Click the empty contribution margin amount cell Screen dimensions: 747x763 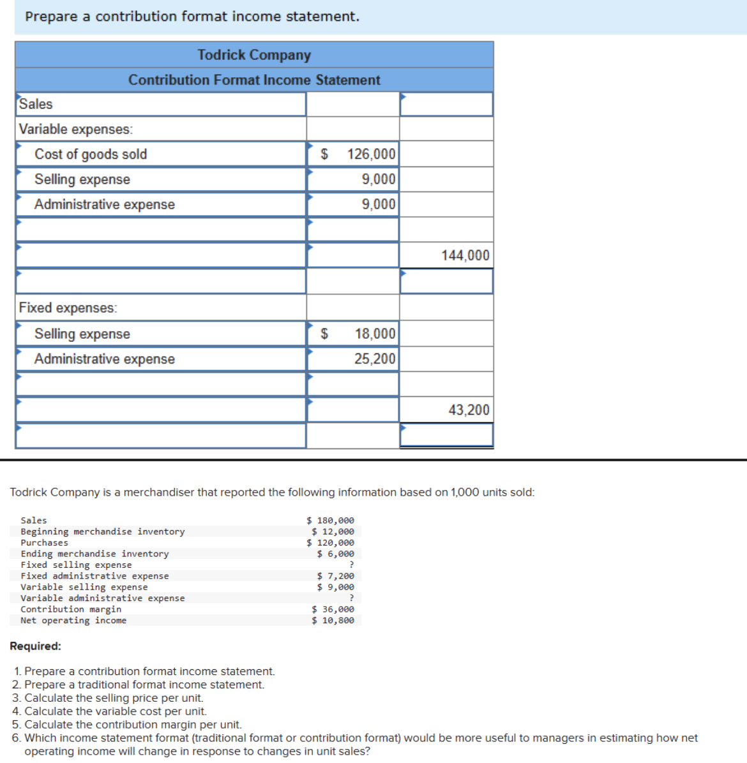point(446,279)
